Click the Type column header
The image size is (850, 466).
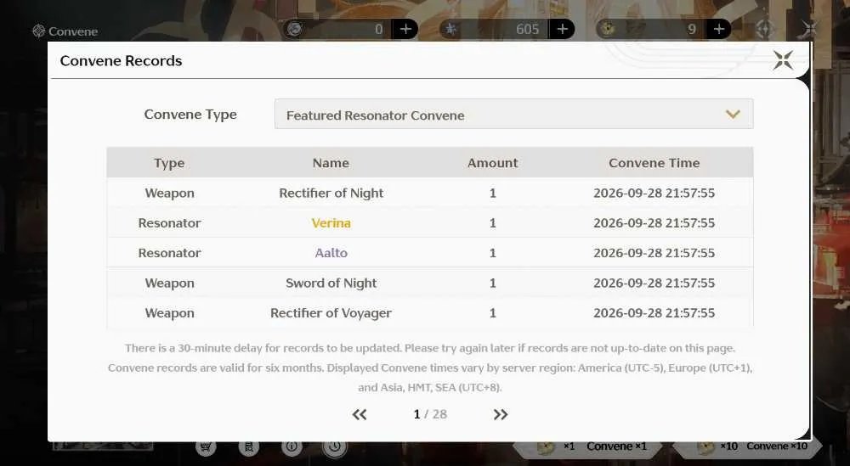169,163
